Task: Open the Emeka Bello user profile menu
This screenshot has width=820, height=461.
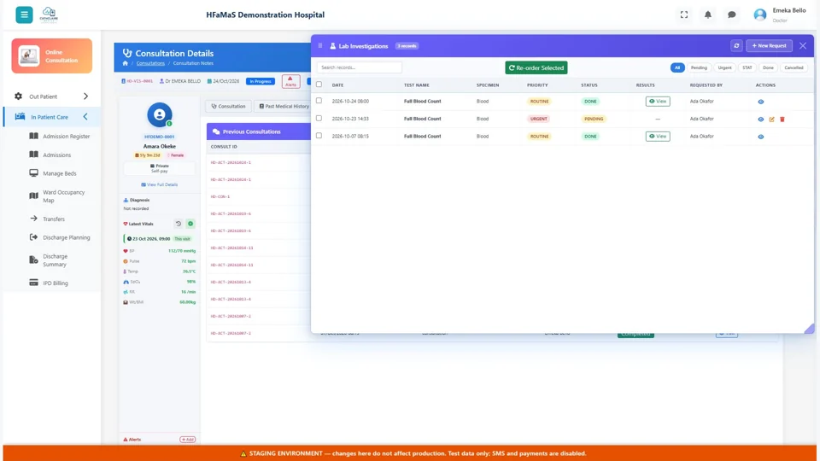Action: [x=780, y=15]
